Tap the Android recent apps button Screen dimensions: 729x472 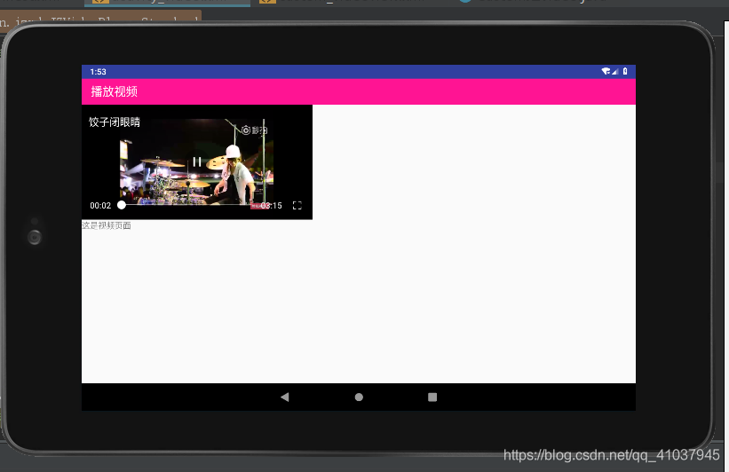click(x=432, y=397)
